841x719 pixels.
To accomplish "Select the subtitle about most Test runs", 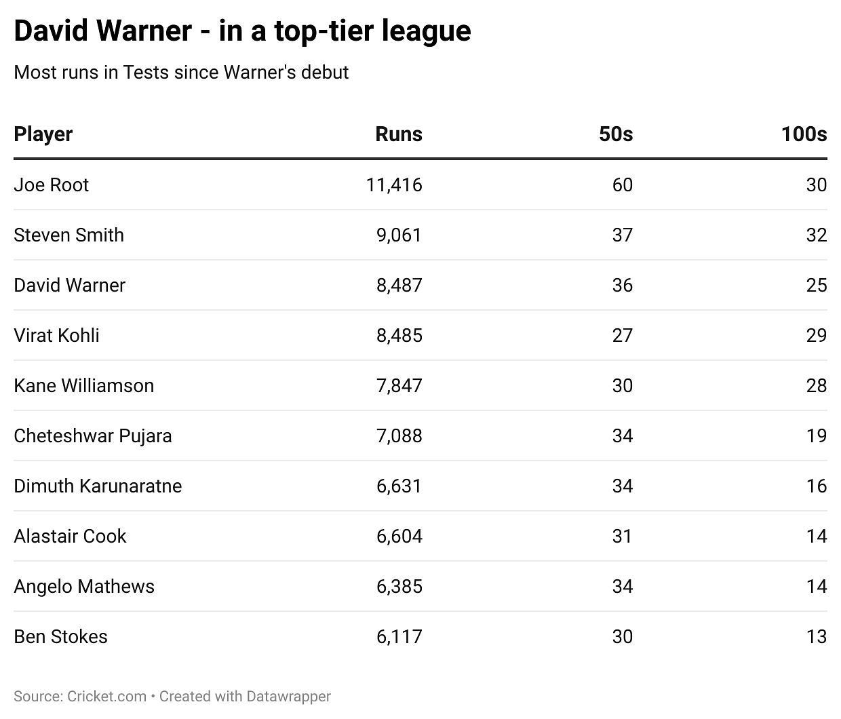I will [x=181, y=73].
